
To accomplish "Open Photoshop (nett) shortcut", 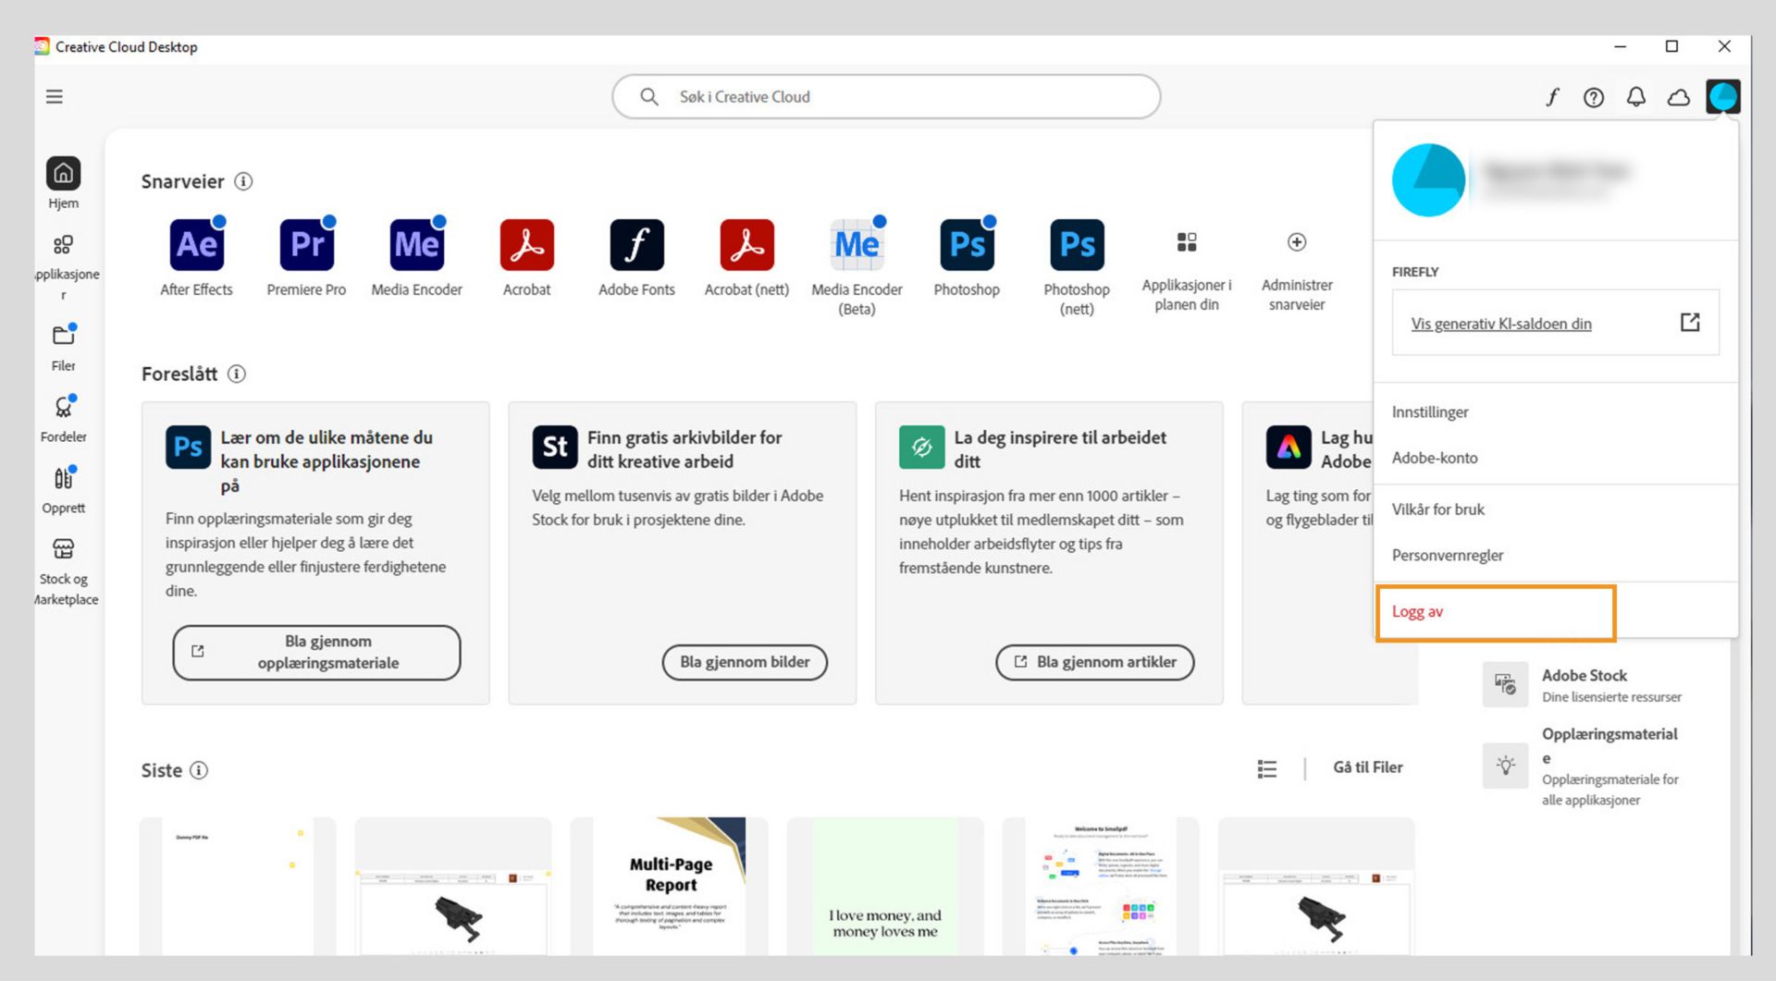I will coord(1077,246).
